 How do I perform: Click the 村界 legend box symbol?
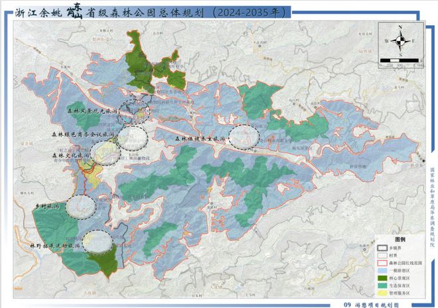coord(382,255)
